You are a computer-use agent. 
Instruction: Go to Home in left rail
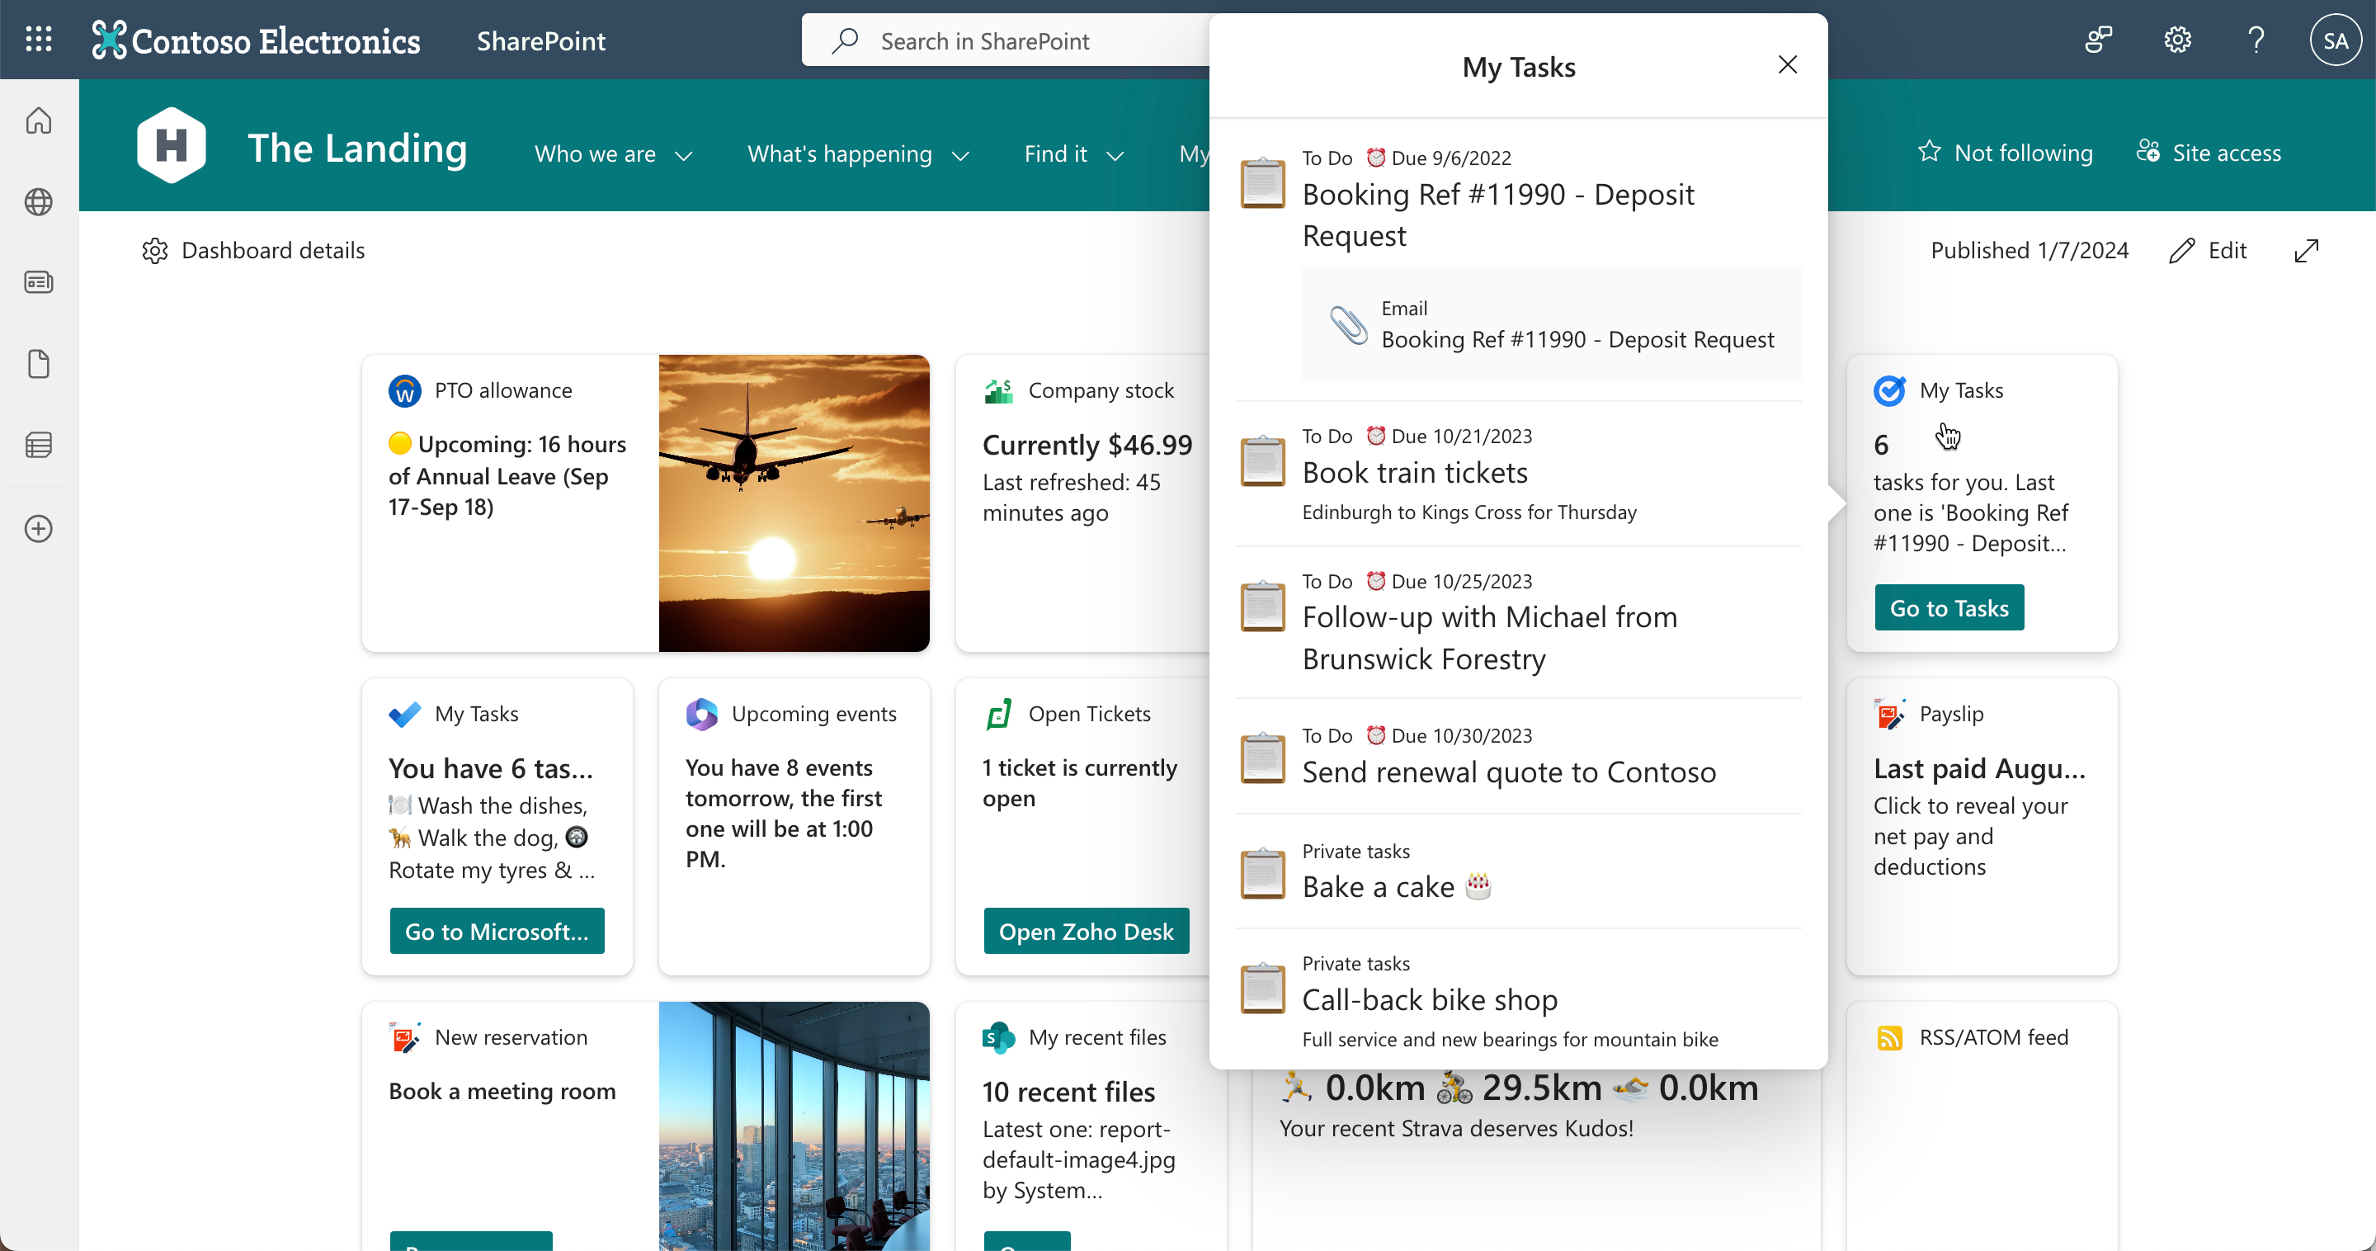pyautogui.click(x=39, y=120)
